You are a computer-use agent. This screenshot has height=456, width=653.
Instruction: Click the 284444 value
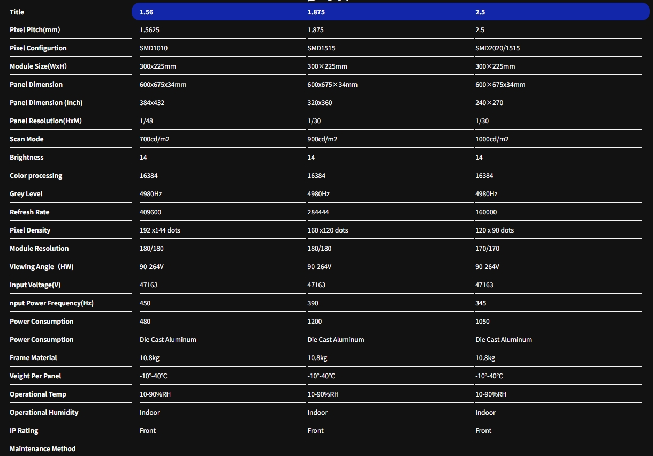coord(318,212)
